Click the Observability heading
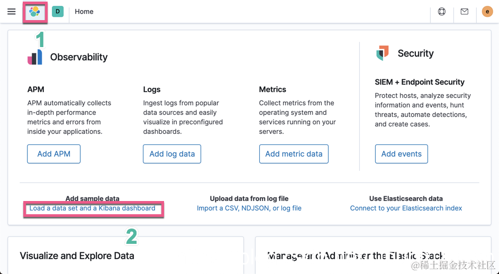 79,57
